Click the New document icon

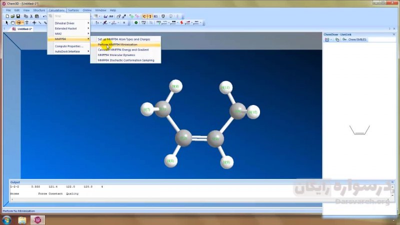7,16
